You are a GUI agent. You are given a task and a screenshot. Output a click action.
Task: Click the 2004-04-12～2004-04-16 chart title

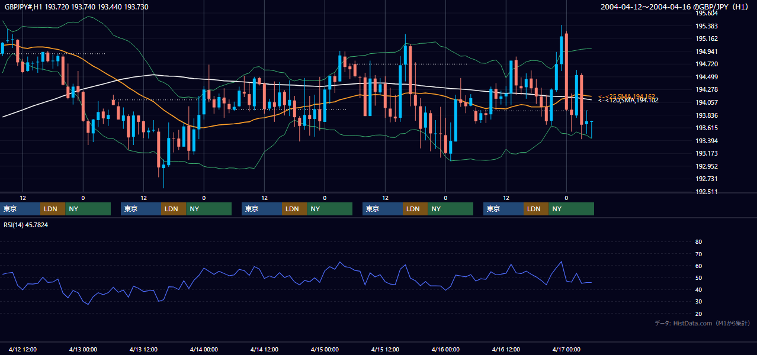click(676, 7)
